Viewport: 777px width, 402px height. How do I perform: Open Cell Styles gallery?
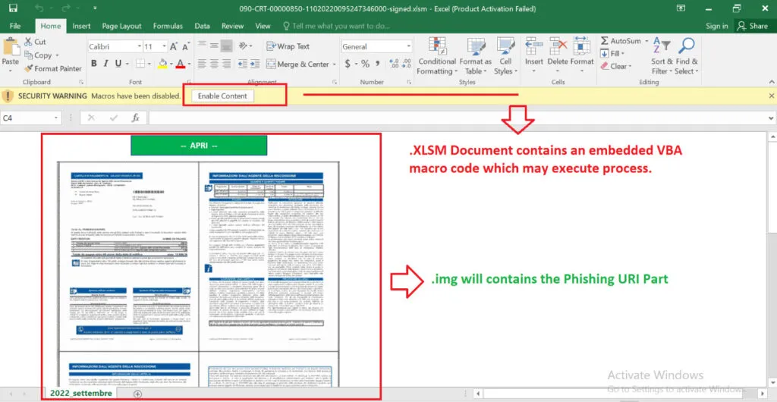pyautogui.click(x=505, y=56)
